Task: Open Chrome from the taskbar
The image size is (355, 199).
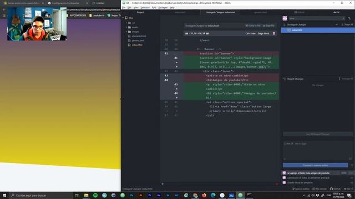Action: pos(195,195)
